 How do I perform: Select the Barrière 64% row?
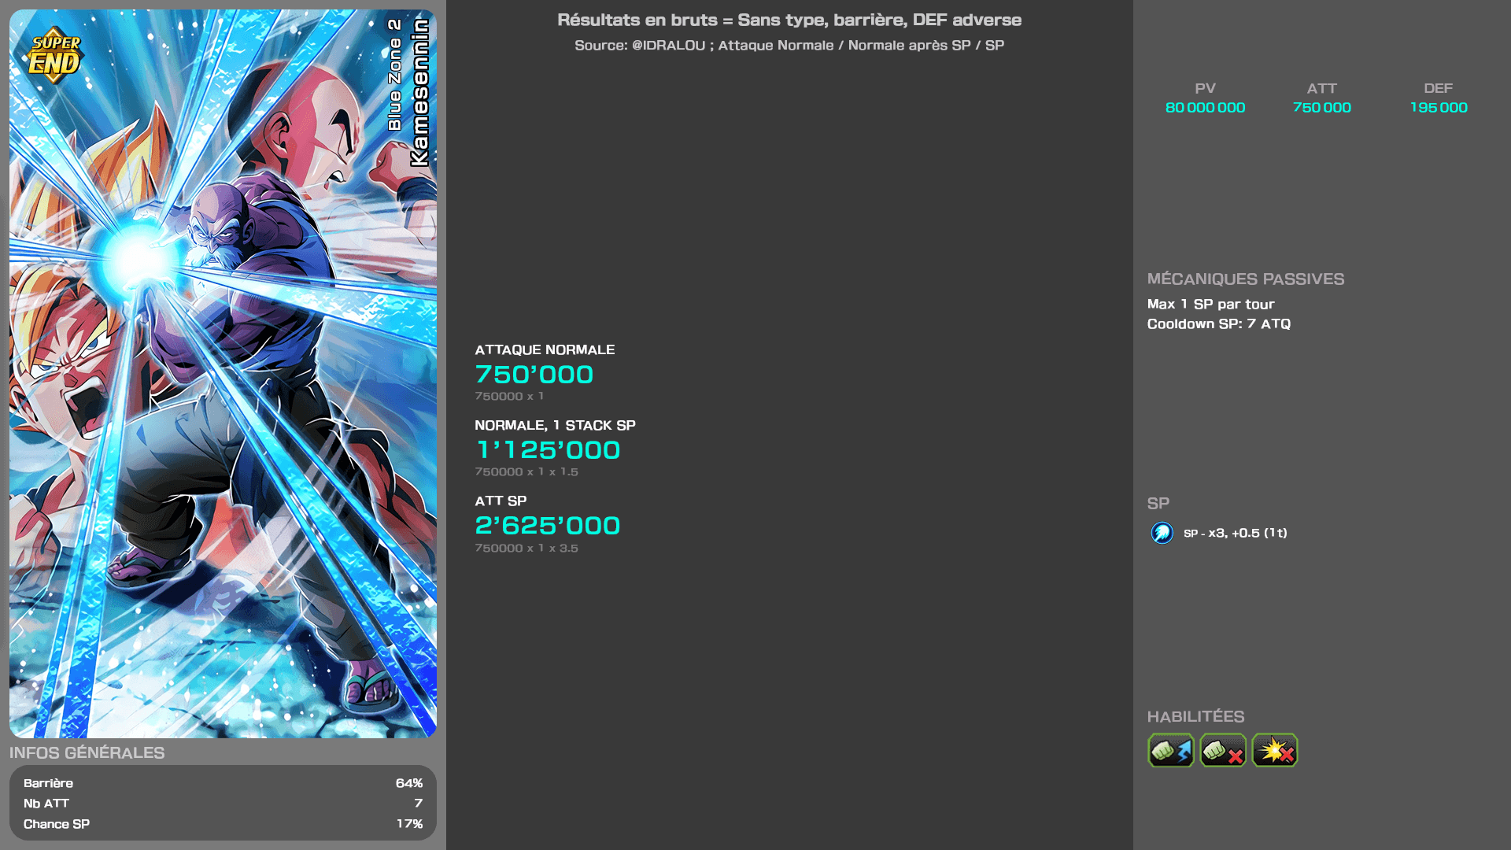coord(223,783)
